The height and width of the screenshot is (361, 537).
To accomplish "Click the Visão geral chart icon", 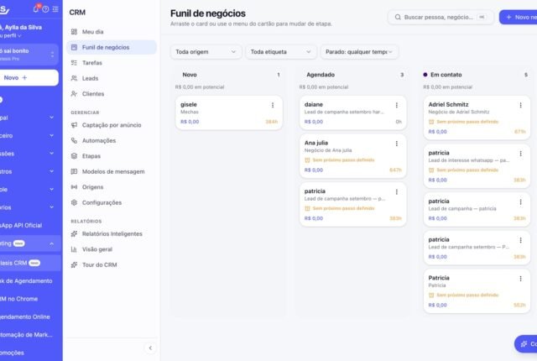I will click(x=74, y=249).
